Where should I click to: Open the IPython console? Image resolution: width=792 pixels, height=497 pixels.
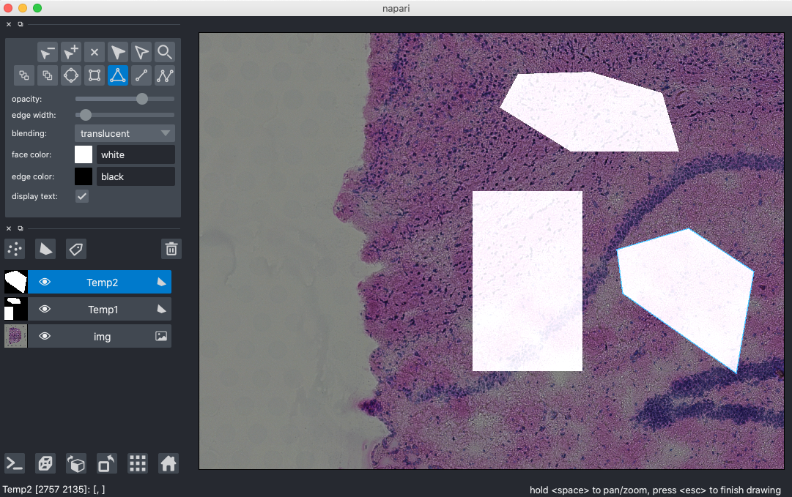pos(14,463)
